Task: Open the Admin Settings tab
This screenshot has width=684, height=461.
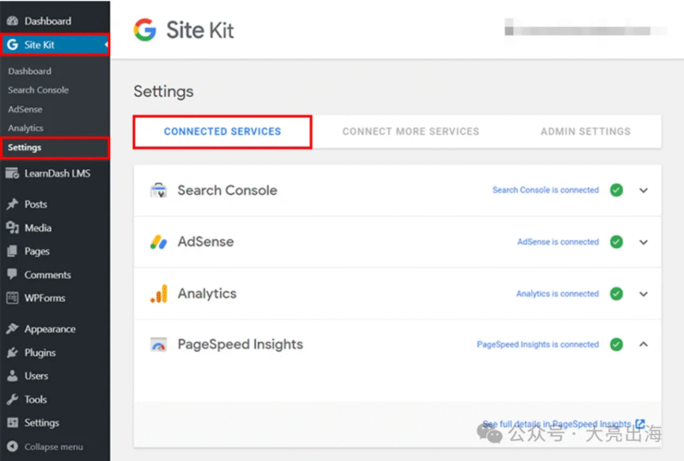Action: point(585,132)
